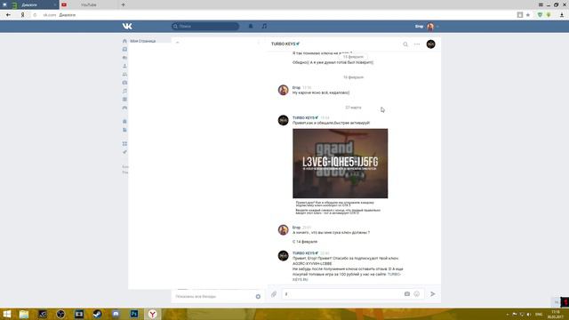Open the TURBO KEYS chat title
Image resolution: width=569 pixels, height=320 pixels.
coord(285,44)
